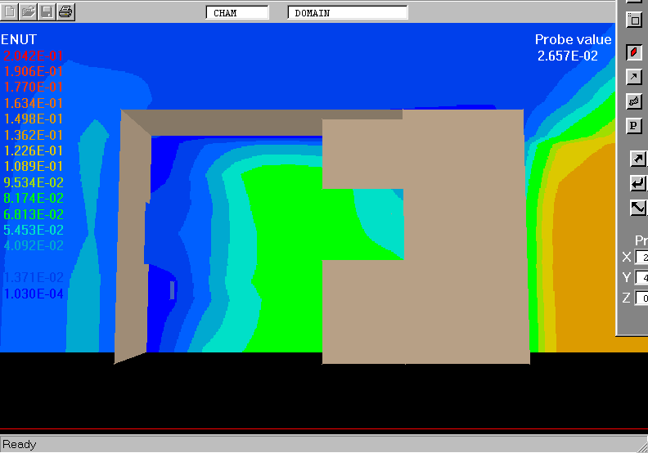Toggle the vector arrow display button

tap(634, 77)
